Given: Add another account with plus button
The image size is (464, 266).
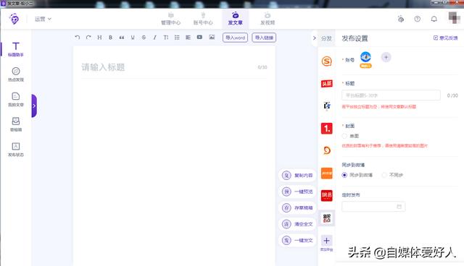Looking at the screenshot, I should click(386, 57).
